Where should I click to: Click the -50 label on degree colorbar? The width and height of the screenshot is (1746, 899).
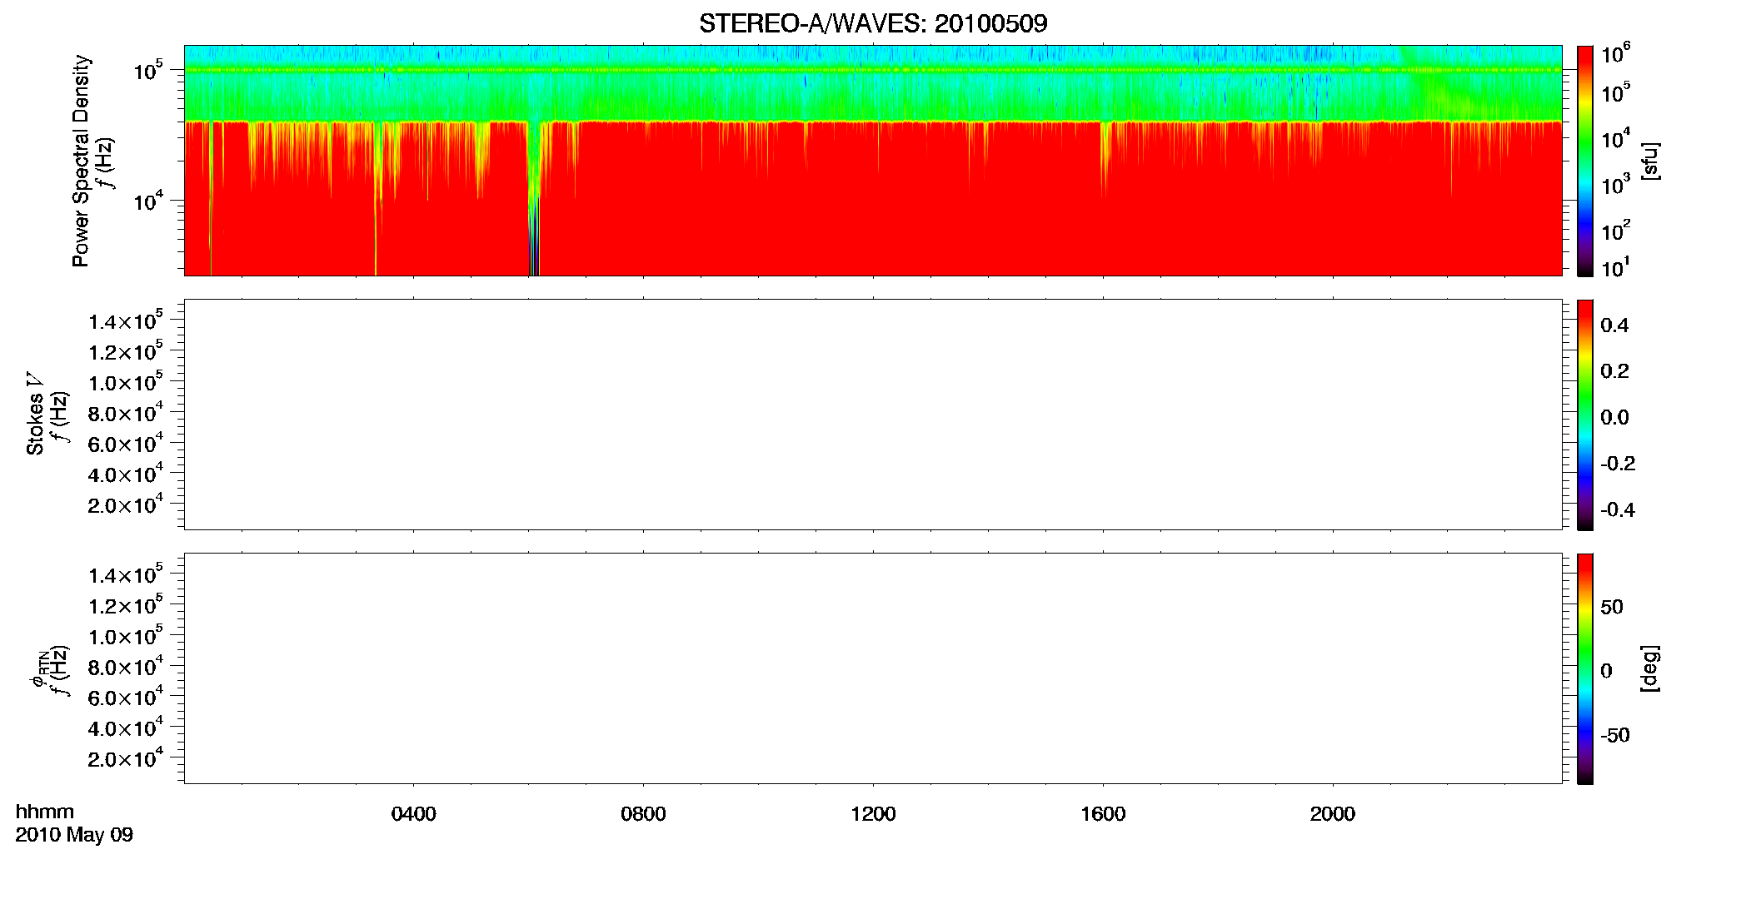coord(1615,736)
